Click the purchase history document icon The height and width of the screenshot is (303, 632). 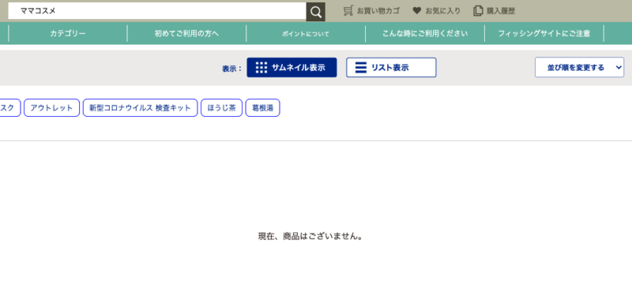(478, 11)
